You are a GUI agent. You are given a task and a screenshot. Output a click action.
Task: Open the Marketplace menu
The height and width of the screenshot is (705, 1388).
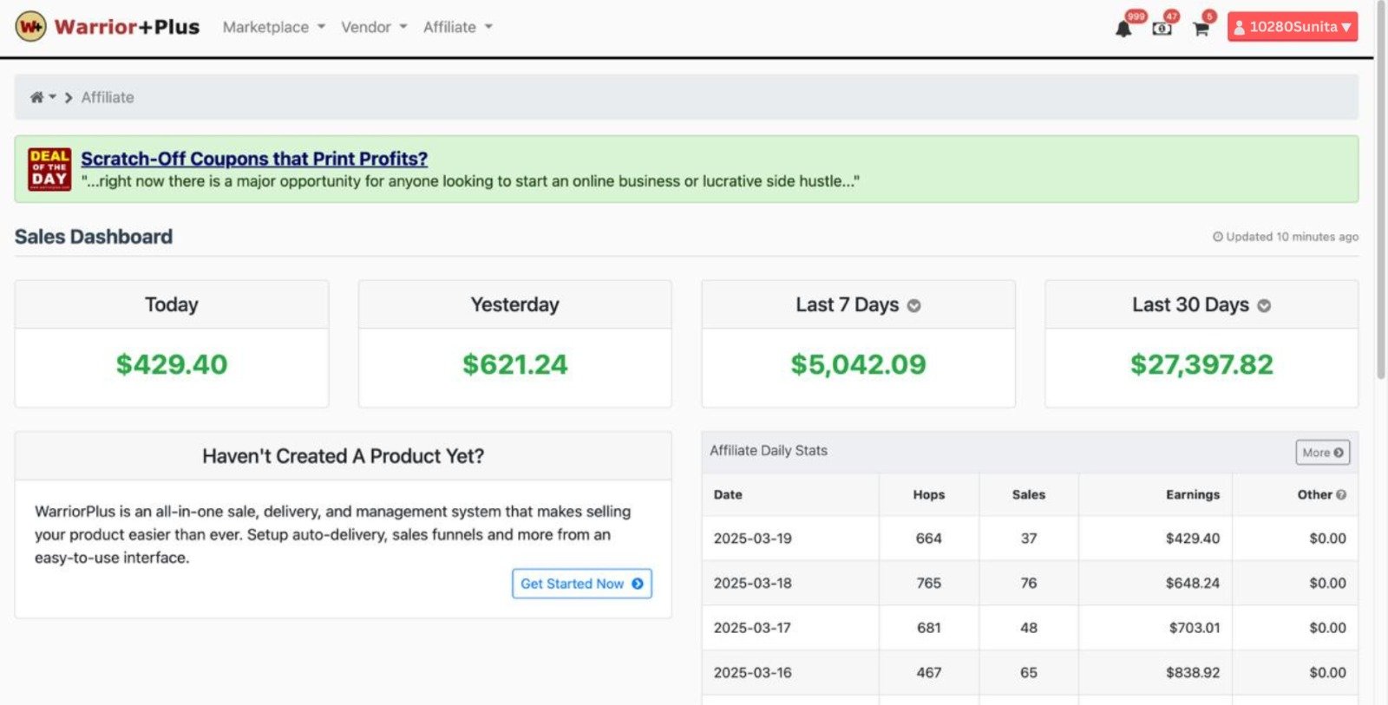[x=273, y=27]
